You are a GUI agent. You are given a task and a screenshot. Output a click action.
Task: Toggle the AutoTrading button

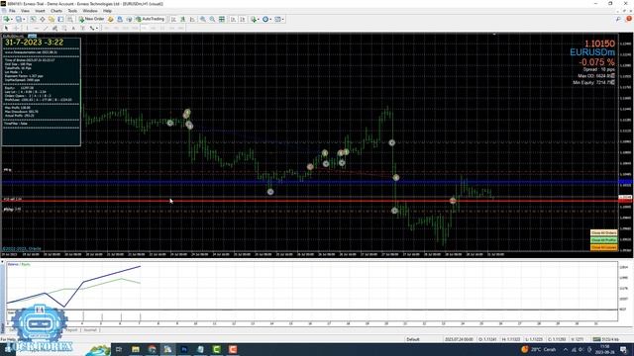(150, 19)
